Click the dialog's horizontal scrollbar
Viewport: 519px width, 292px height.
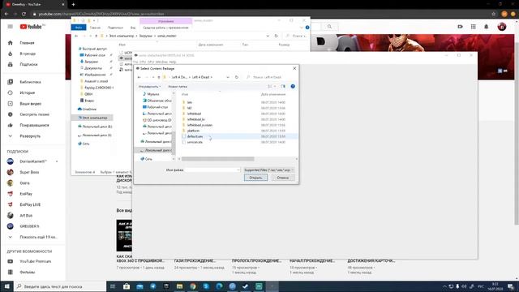tap(218, 159)
